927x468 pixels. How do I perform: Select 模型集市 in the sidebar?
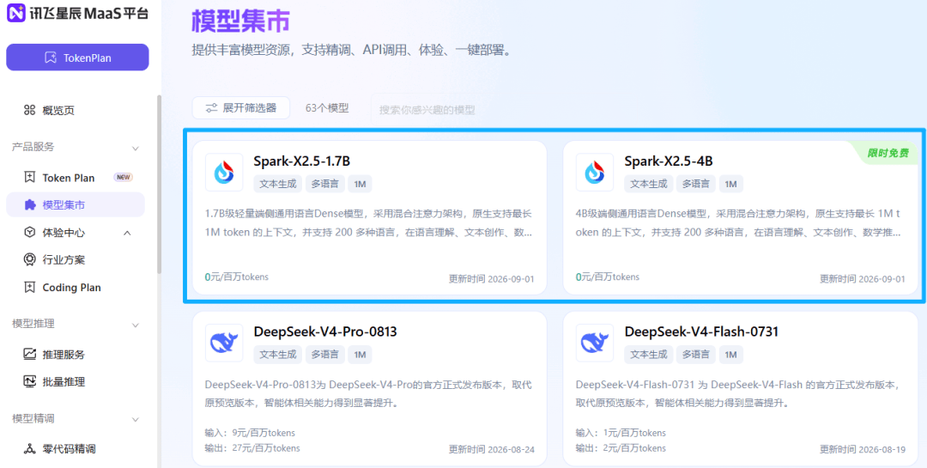[x=75, y=205]
